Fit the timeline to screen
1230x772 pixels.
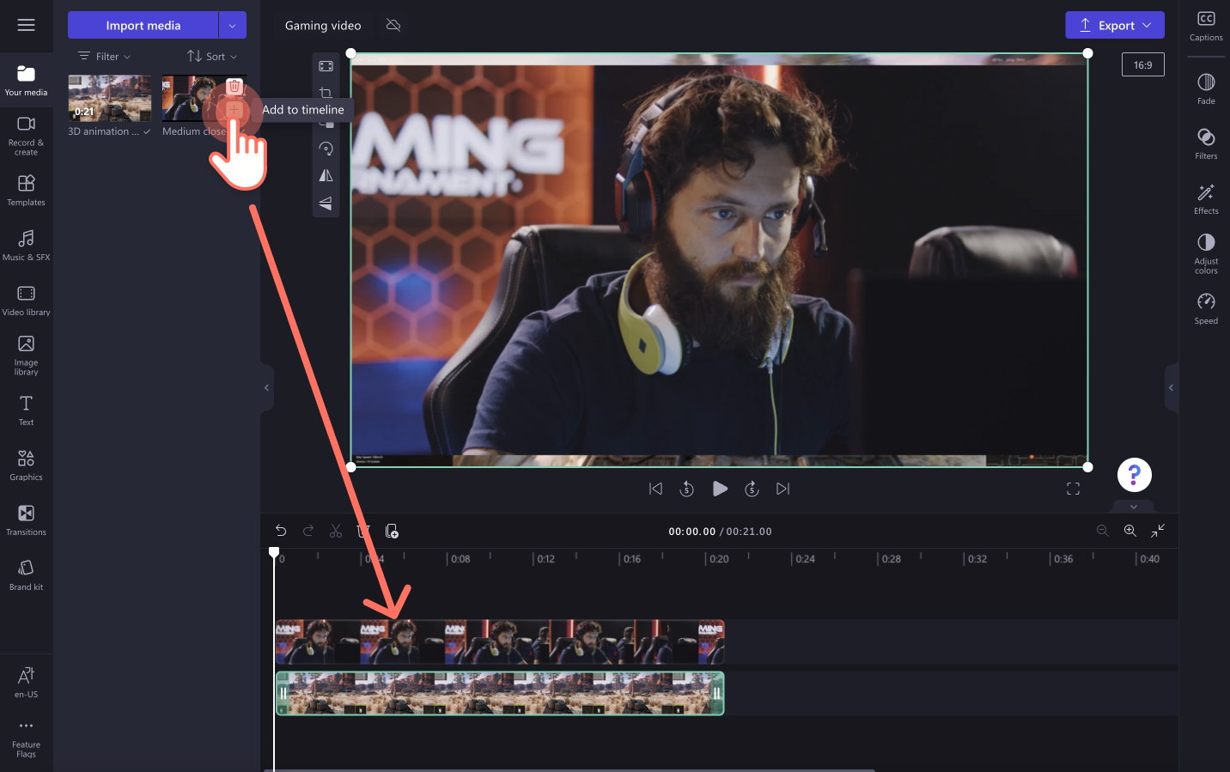coord(1158,531)
